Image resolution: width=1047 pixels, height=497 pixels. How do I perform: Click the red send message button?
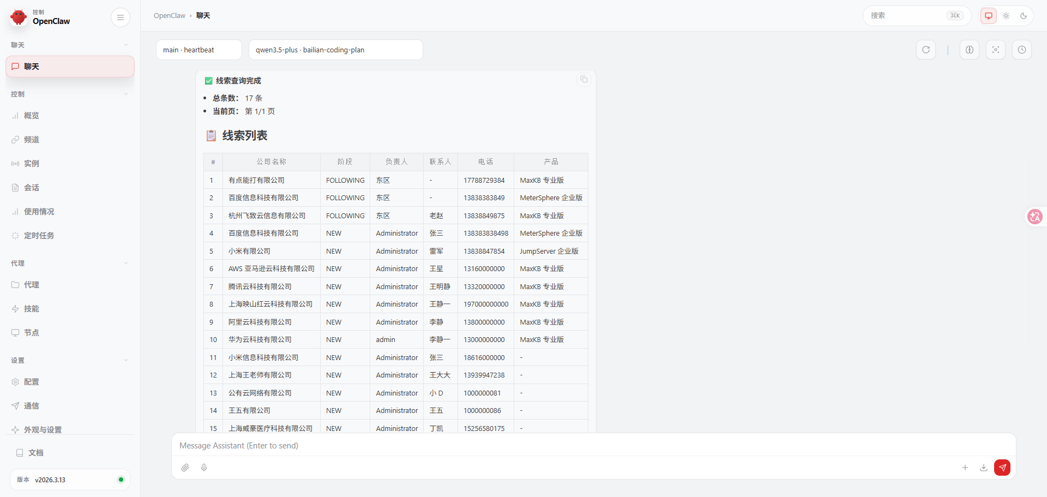point(1002,468)
